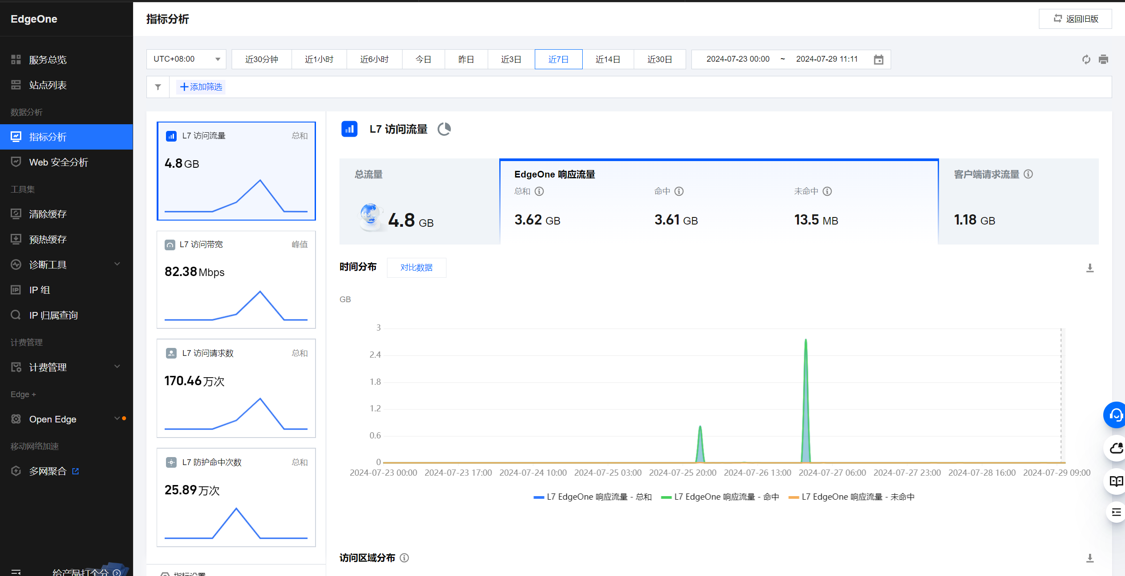Select L7 访问请求数 metric card

[236, 388]
